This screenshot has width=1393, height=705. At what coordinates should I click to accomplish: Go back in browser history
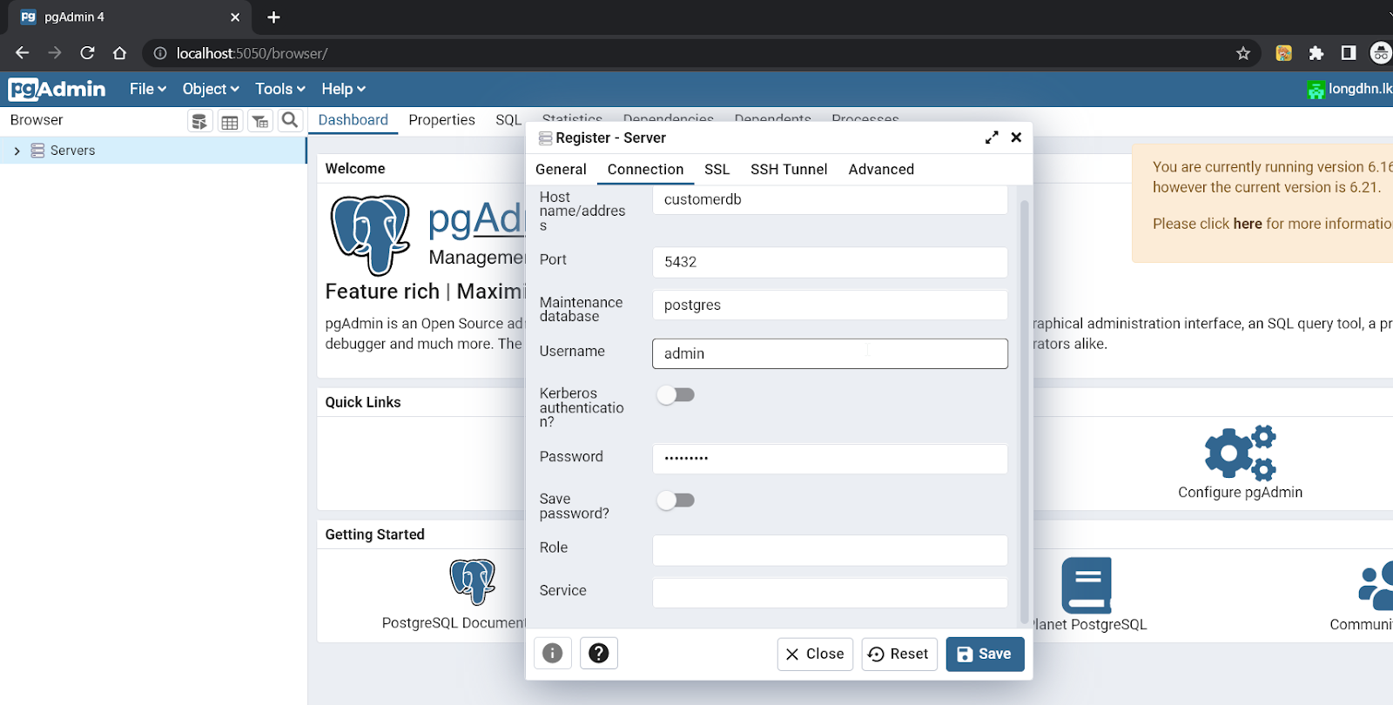click(x=23, y=53)
